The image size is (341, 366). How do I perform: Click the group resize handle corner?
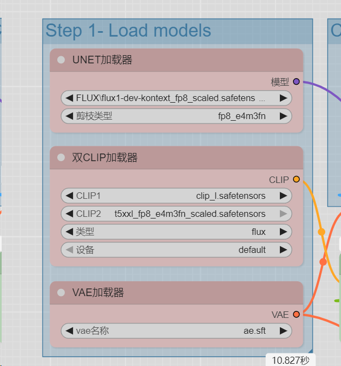[x=309, y=353]
